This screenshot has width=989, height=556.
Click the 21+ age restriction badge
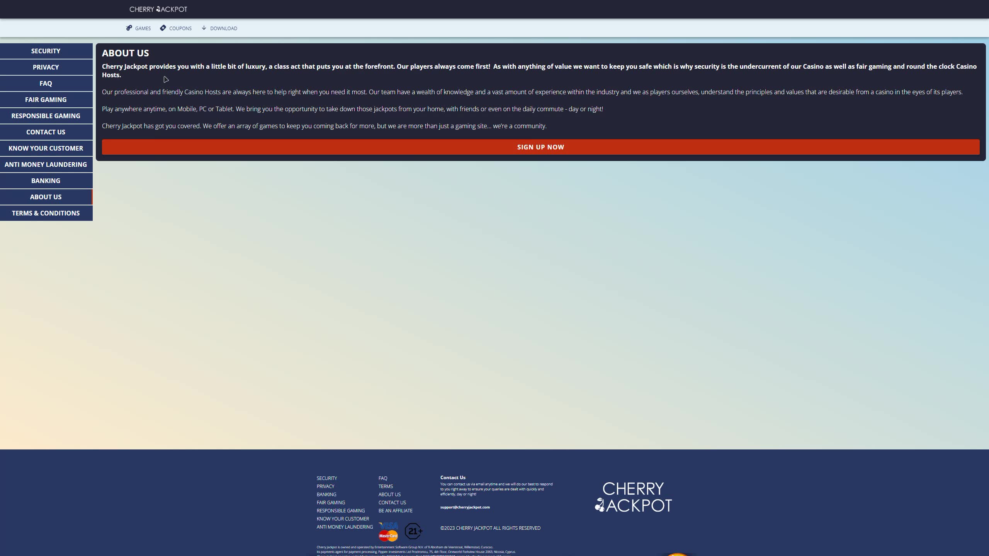coord(413,531)
